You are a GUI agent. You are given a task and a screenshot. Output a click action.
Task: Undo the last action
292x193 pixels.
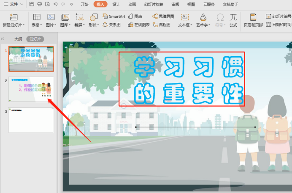[56, 4]
